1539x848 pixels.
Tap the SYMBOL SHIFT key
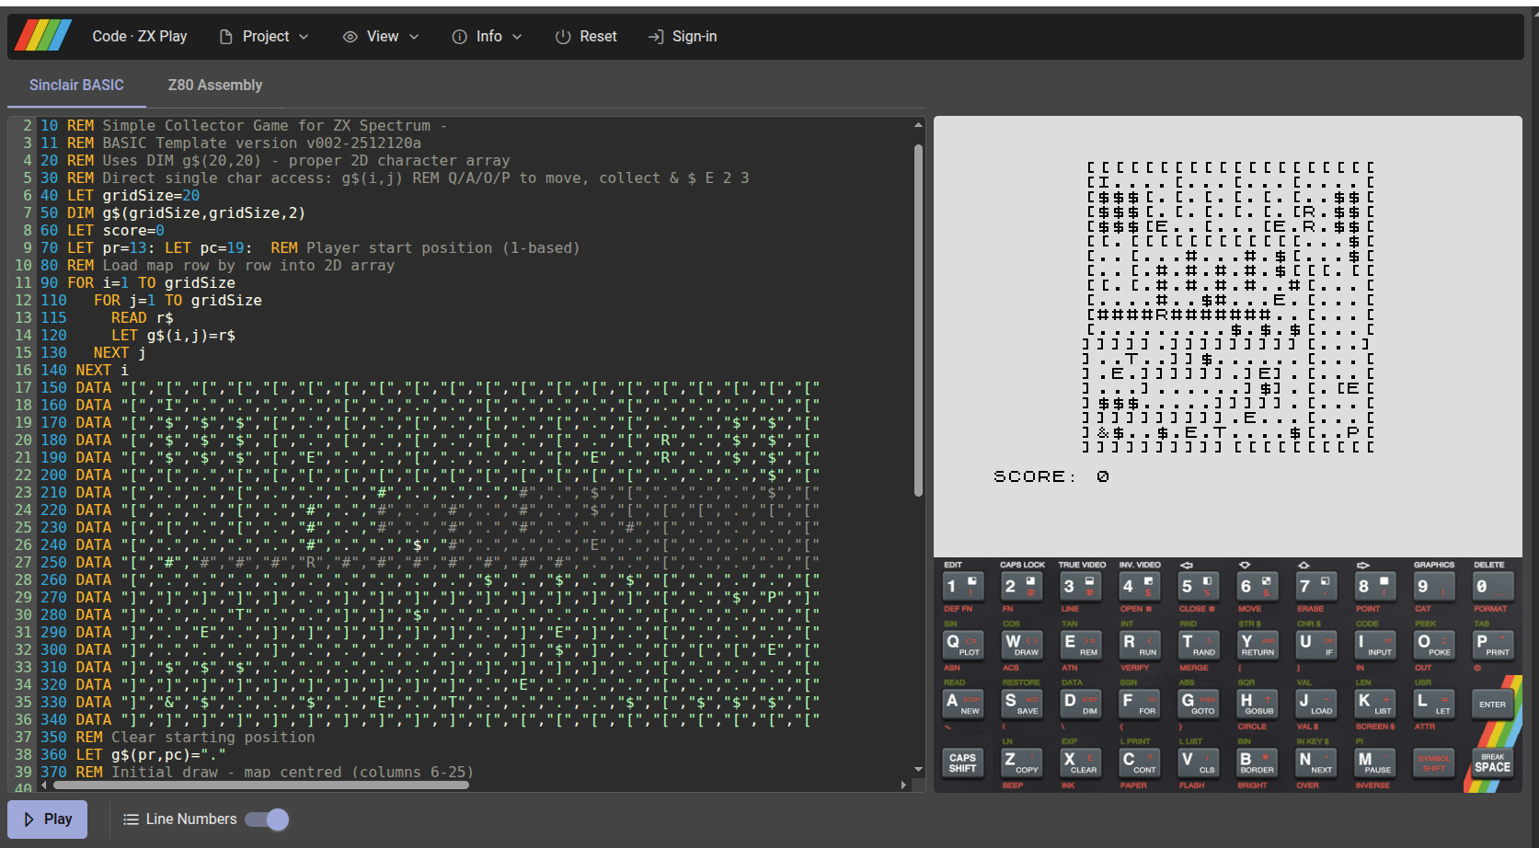[x=1434, y=762]
